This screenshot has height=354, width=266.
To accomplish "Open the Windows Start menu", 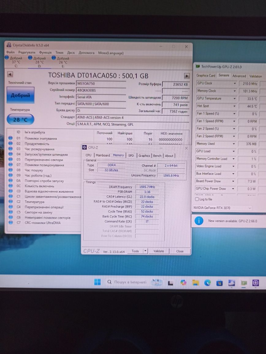I will (x=97, y=282).
